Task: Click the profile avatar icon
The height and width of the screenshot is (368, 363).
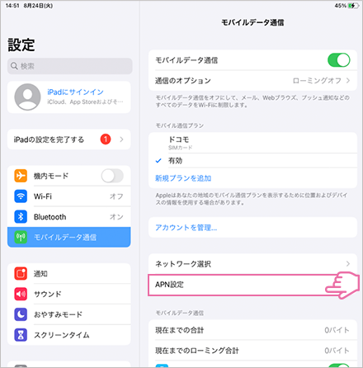Action: pos(27,97)
